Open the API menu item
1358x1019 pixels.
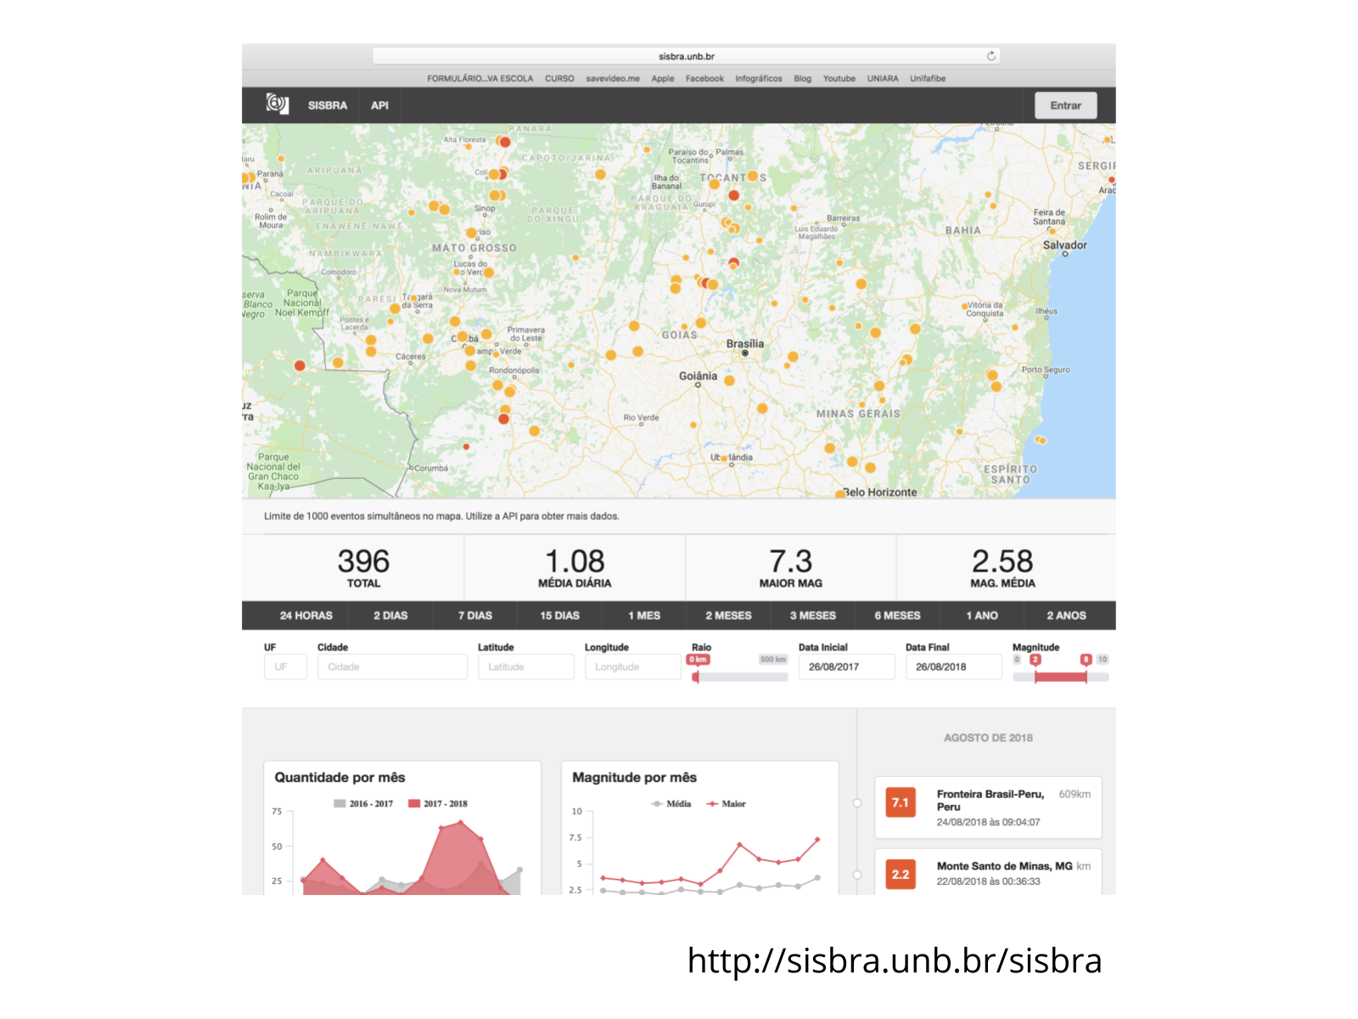[x=379, y=105]
